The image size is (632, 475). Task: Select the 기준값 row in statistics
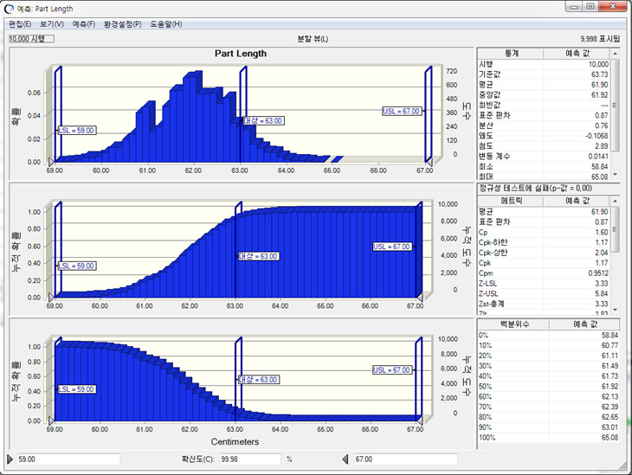pyautogui.click(x=544, y=74)
